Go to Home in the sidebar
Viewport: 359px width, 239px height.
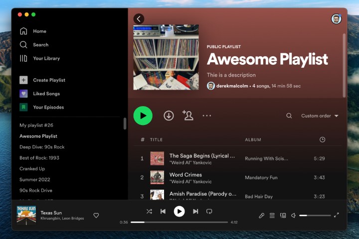click(x=39, y=31)
